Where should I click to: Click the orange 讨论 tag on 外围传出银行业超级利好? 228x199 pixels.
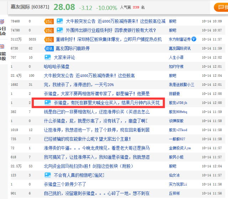[49, 30]
